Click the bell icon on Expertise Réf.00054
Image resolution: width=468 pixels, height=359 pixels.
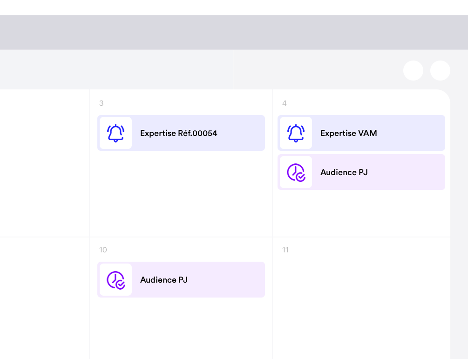point(115,133)
